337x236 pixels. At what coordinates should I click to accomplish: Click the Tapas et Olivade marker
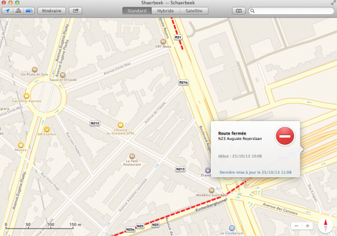62,75
